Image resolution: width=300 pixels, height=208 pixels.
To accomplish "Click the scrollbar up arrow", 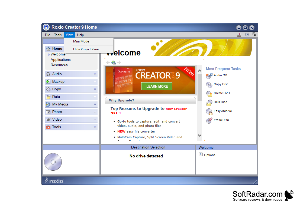I will coord(199,71).
